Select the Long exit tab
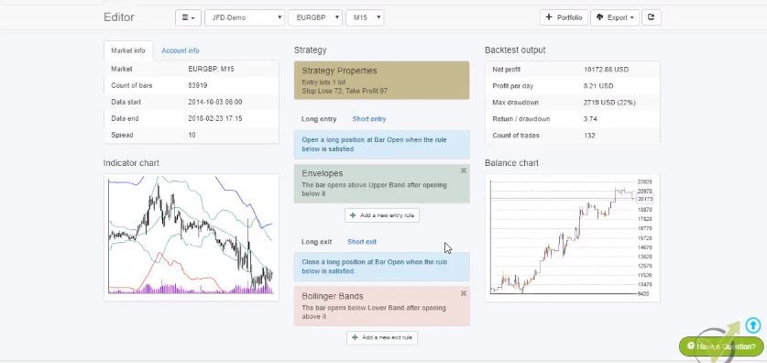 pyautogui.click(x=316, y=242)
